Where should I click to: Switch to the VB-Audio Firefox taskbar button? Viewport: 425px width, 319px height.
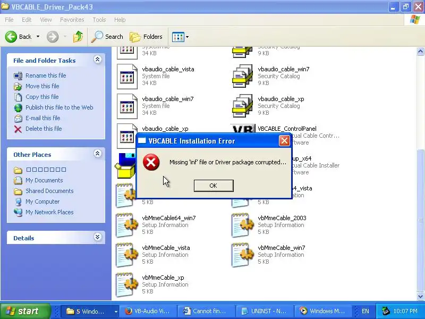tap(148, 311)
